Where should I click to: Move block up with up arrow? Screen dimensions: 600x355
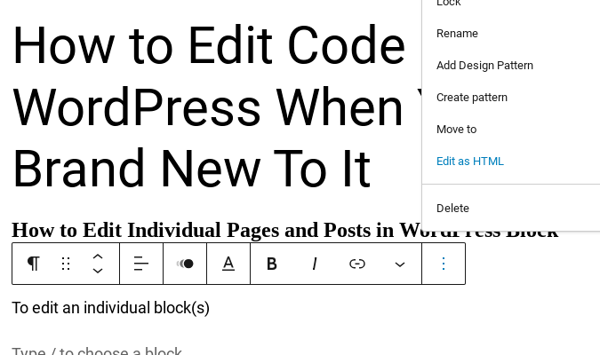98,256
